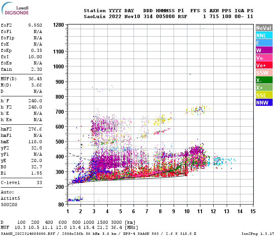Select the NoVal legend swatch
Screen dimensions: 275x236
(x=264, y=28)
